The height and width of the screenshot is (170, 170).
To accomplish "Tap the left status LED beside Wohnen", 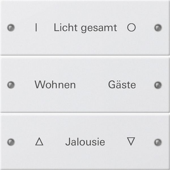I will (11, 85).
